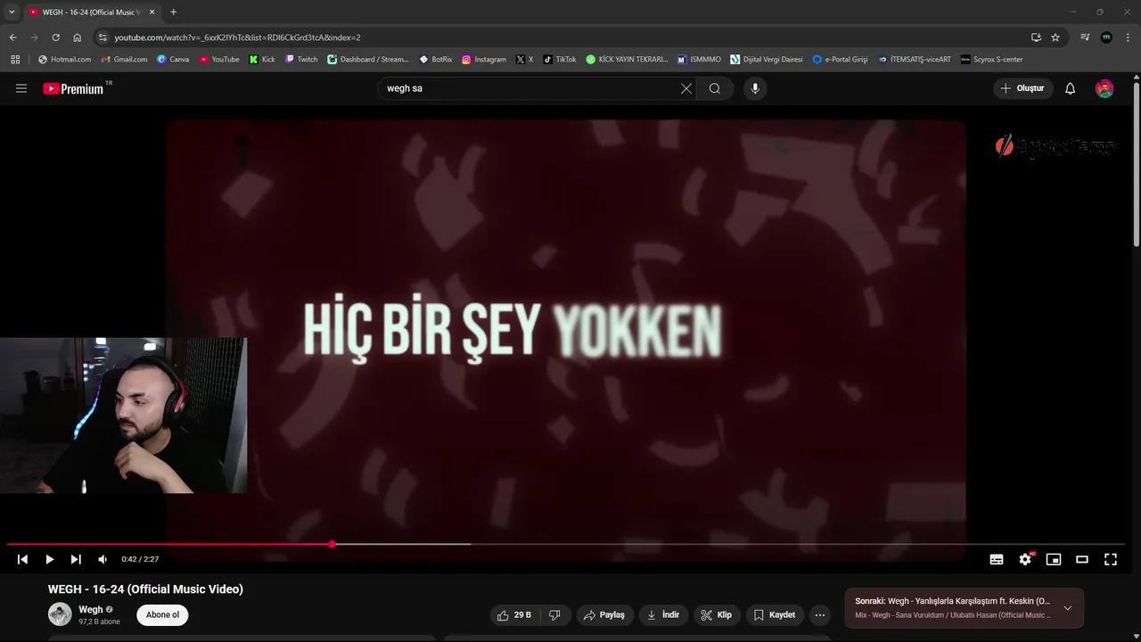Open the Wegh channel avatar
The height and width of the screenshot is (642, 1141).
click(60, 614)
